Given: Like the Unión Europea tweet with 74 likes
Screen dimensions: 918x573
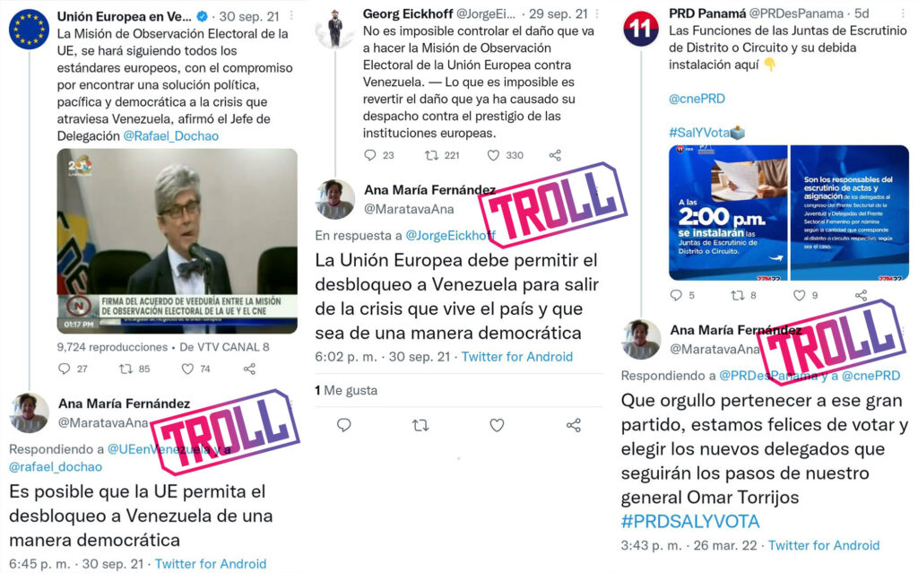Looking at the screenshot, I should coord(187,369).
